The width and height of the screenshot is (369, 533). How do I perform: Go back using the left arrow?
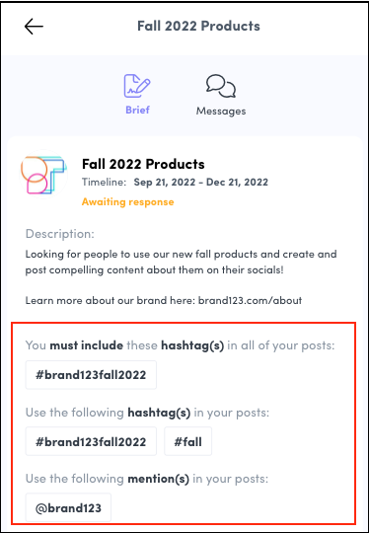coord(34,27)
